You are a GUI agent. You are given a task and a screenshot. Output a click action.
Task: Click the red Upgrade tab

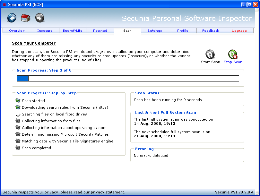239,31
